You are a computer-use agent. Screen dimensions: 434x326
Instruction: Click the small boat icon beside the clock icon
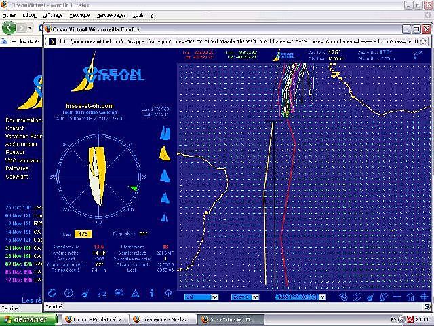(85, 293)
